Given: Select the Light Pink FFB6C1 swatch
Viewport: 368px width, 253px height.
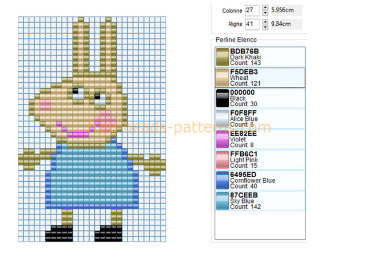Looking at the screenshot, I should pos(223,160).
